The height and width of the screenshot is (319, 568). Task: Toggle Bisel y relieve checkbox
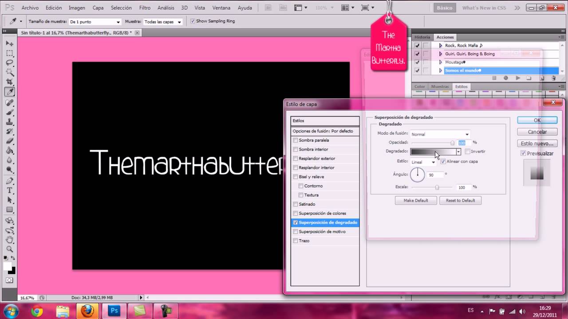[x=296, y=177]
